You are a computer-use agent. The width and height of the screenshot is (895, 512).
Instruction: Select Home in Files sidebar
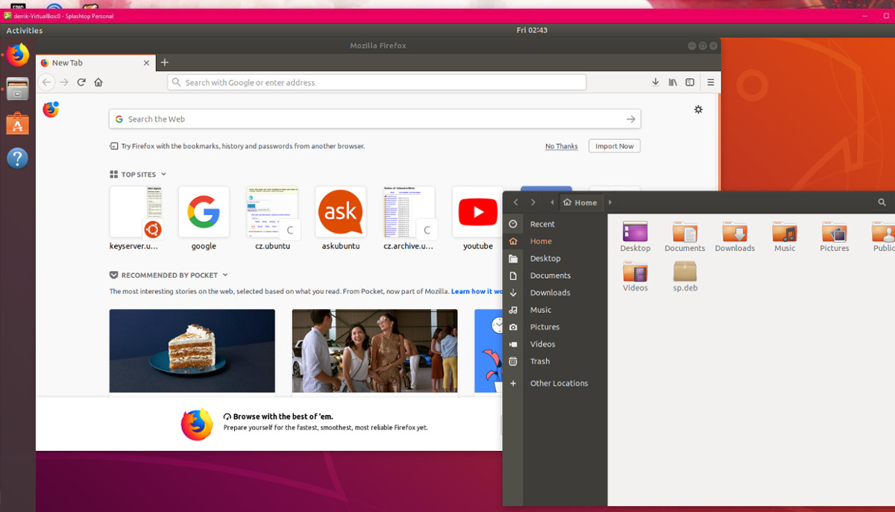click(x=555, y=241)
